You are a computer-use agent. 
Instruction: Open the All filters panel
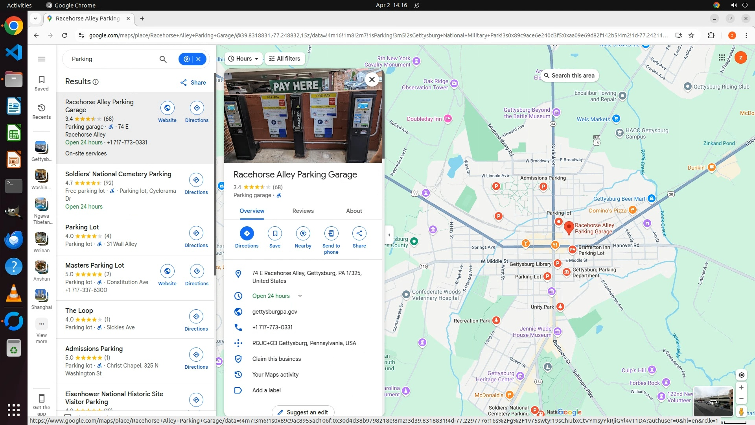click(x=285, y=59)
